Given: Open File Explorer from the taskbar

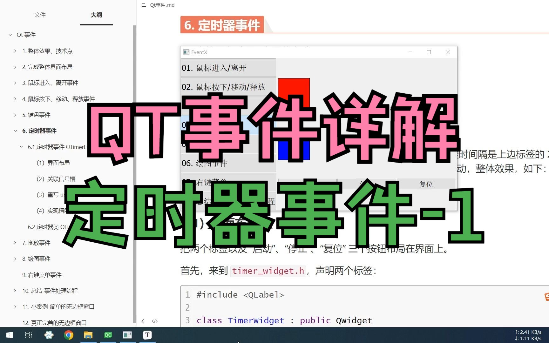Looking at the screenshot, I should click(88, 335).
